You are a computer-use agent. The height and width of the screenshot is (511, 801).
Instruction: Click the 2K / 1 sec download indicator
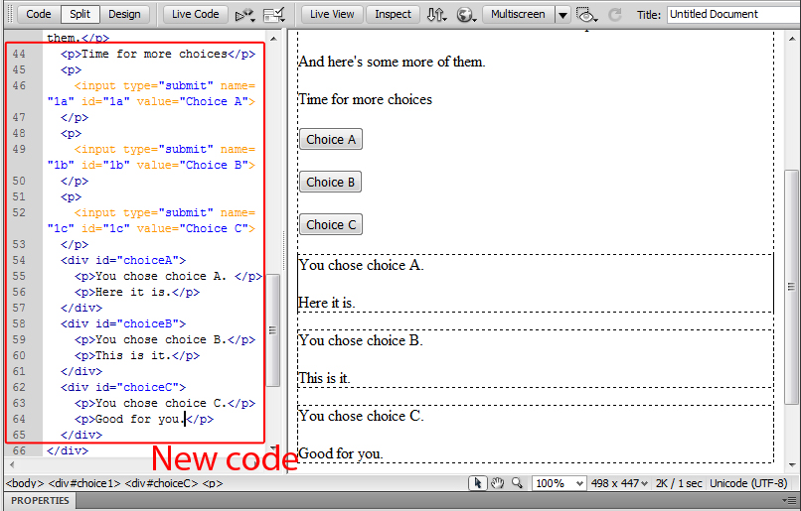pyautogui.click(x=679, y=483)
